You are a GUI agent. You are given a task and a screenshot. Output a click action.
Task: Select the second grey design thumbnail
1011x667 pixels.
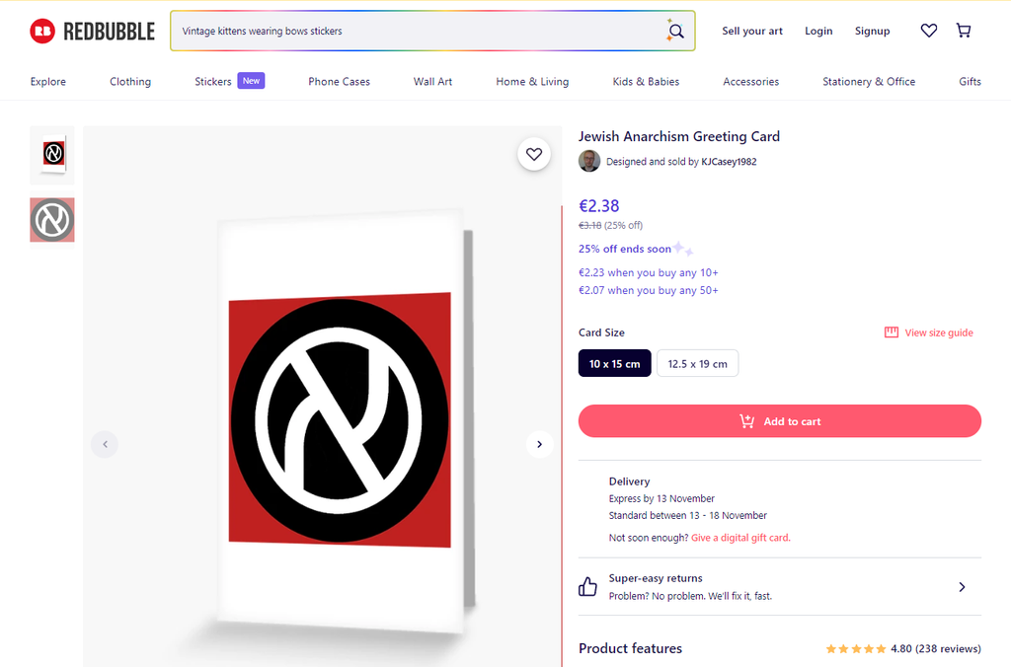coord(52,220)
